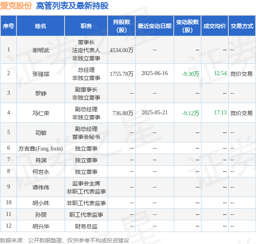
Task: Click the average price 12.54
Action: coord(220,73)
